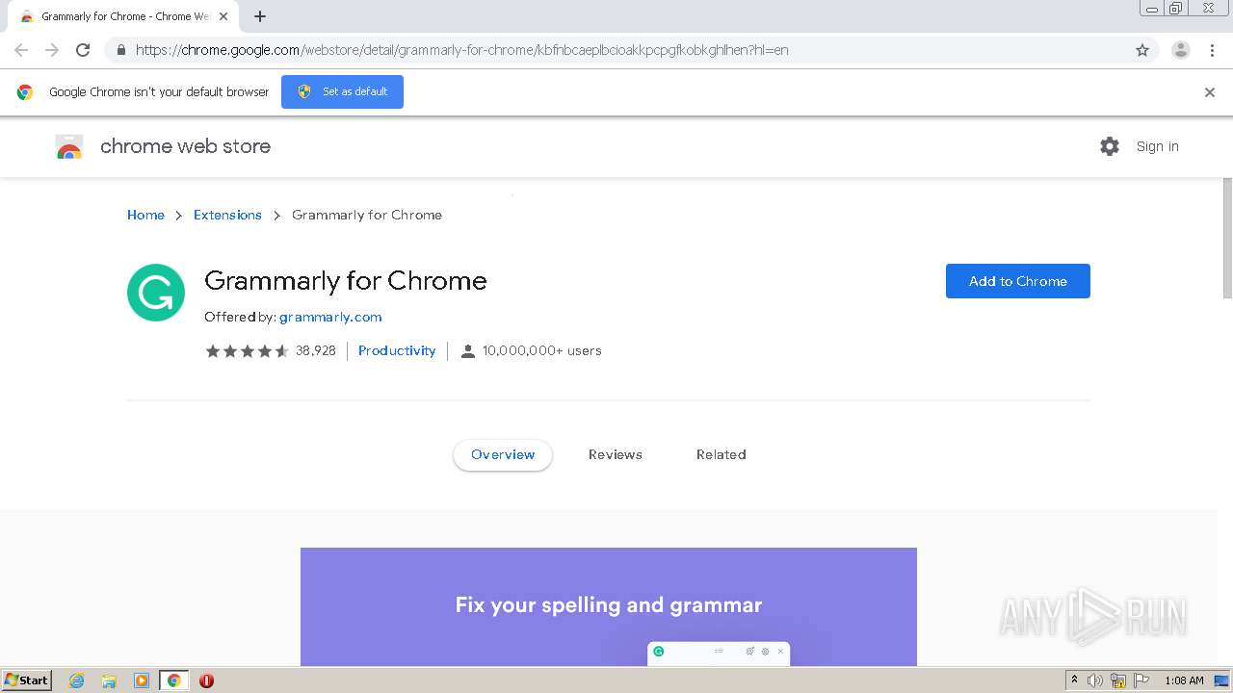Open Internet Explorer from the taskbar
1233x693 pixels.
(77, 680)
